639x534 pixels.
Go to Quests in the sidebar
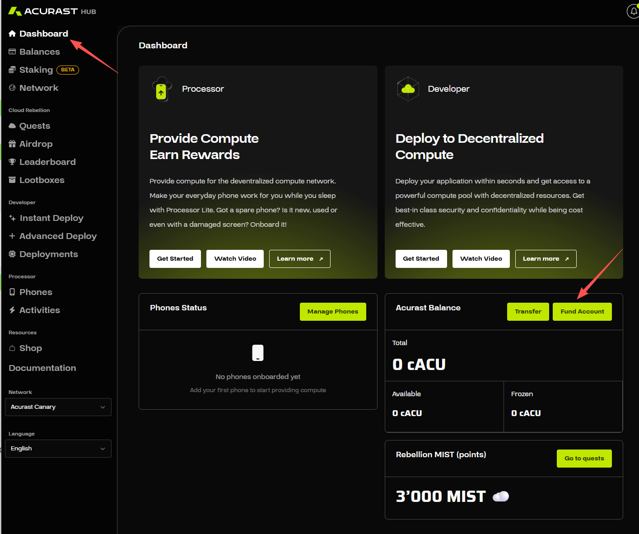pos(34,126)
